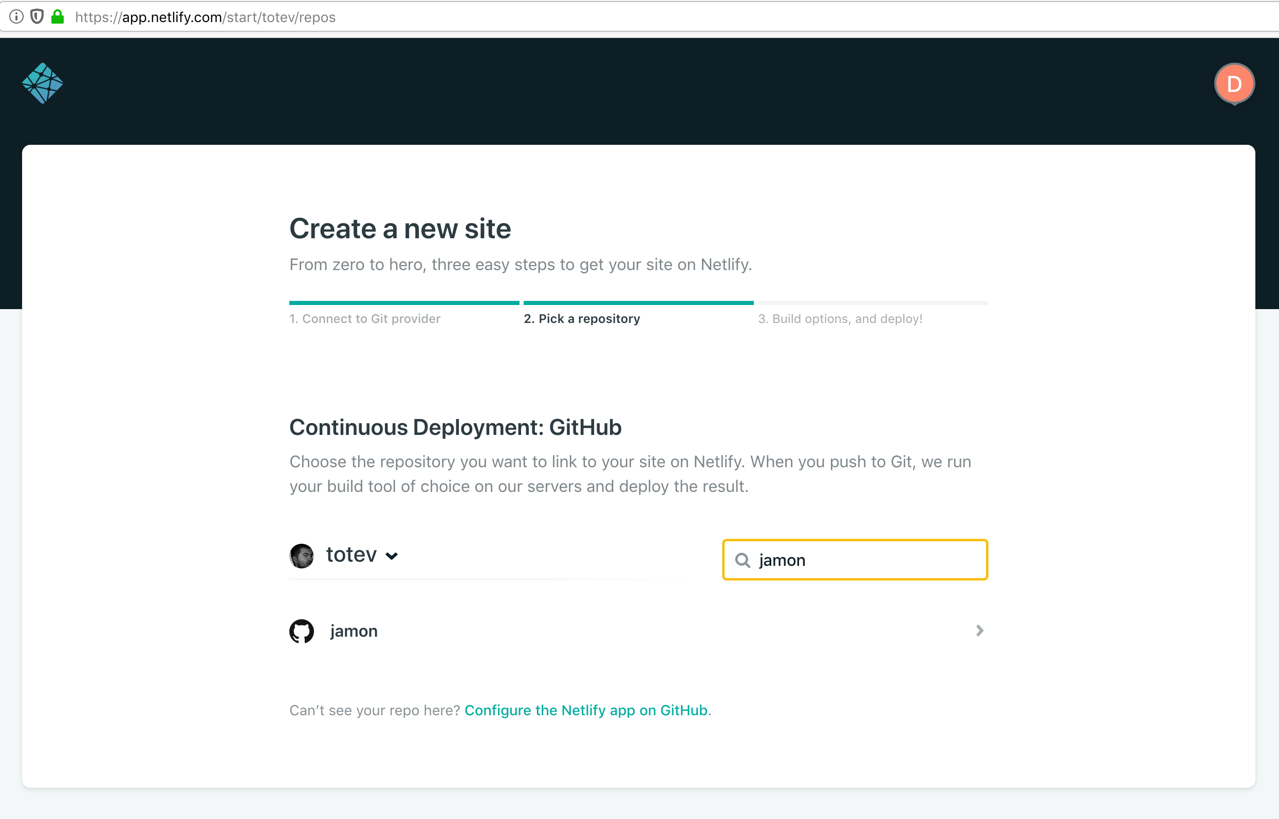Select step 3 Build options, and deploy
The height and width of the screenshot is (819, 1279).
(x=840, y=318)
